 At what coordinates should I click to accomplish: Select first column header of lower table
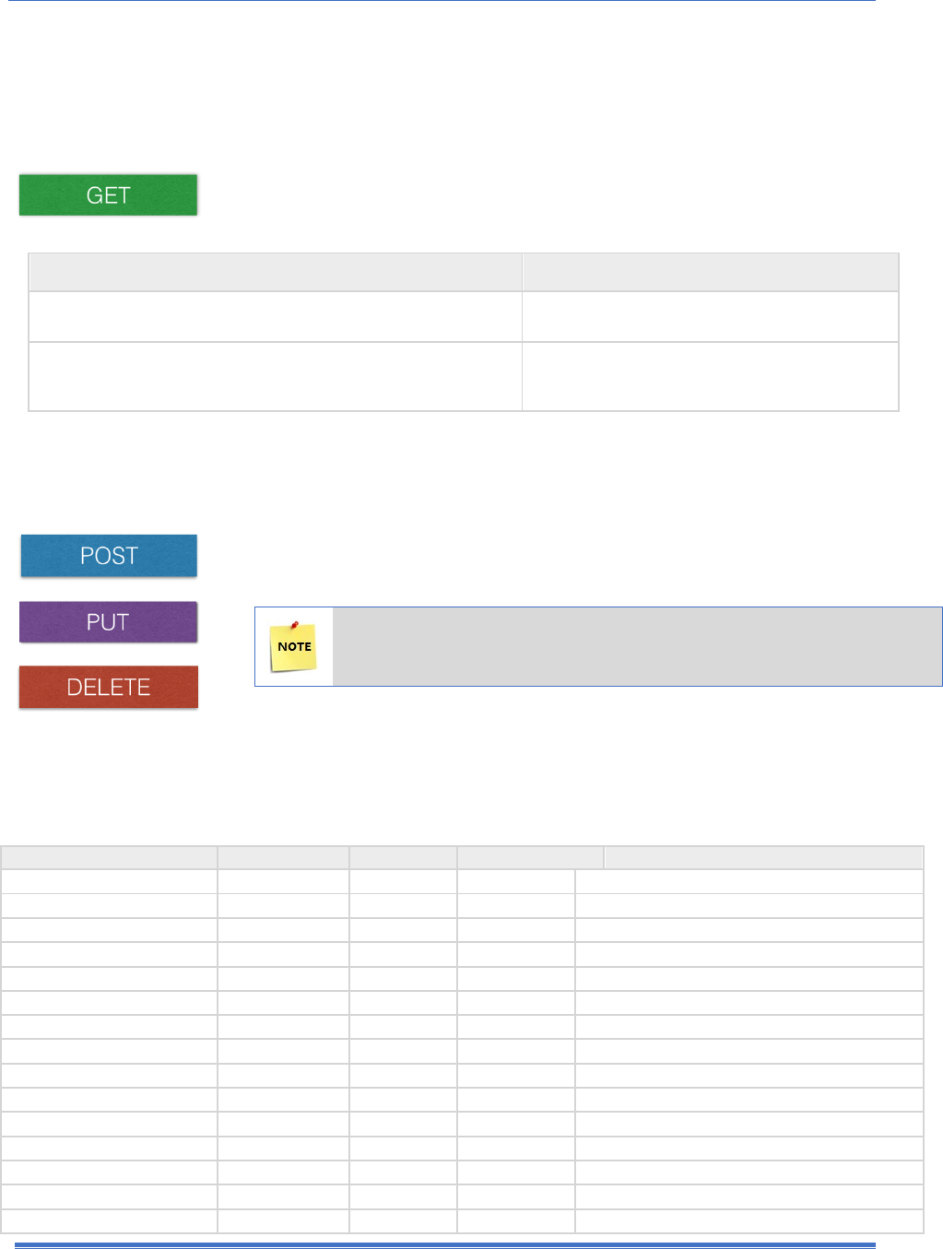(x=109, y=857)
